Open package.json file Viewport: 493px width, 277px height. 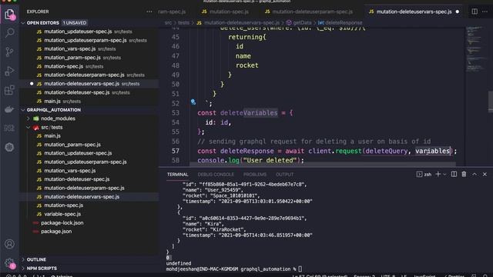[56, 232]
